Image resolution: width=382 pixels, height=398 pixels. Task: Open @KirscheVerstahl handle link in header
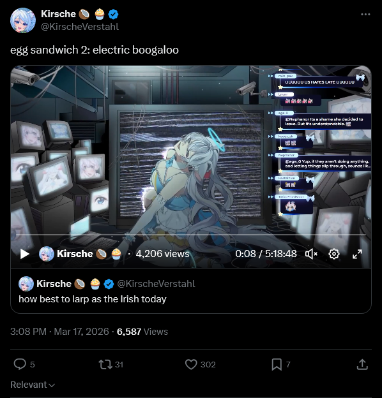80,26
